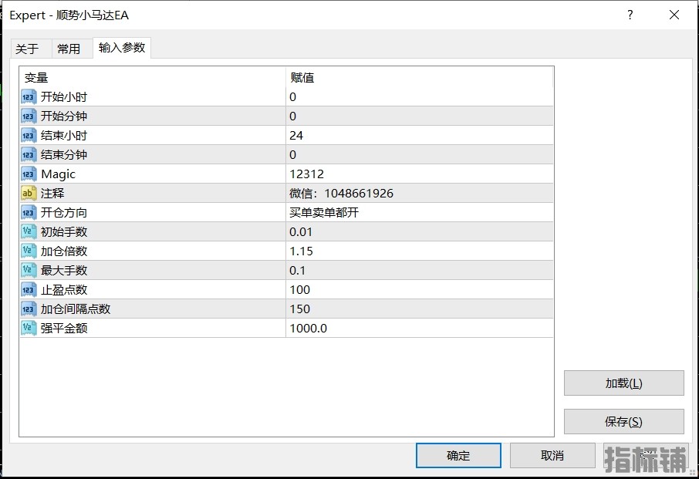Select the 开仓方向 variable name

pyautogui.click(x=64, y=213)
